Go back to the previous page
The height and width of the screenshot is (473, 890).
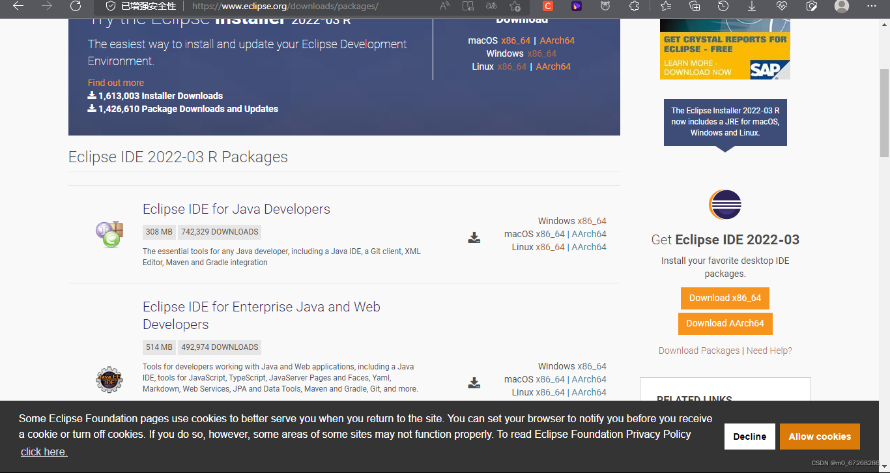coord(18,6)
